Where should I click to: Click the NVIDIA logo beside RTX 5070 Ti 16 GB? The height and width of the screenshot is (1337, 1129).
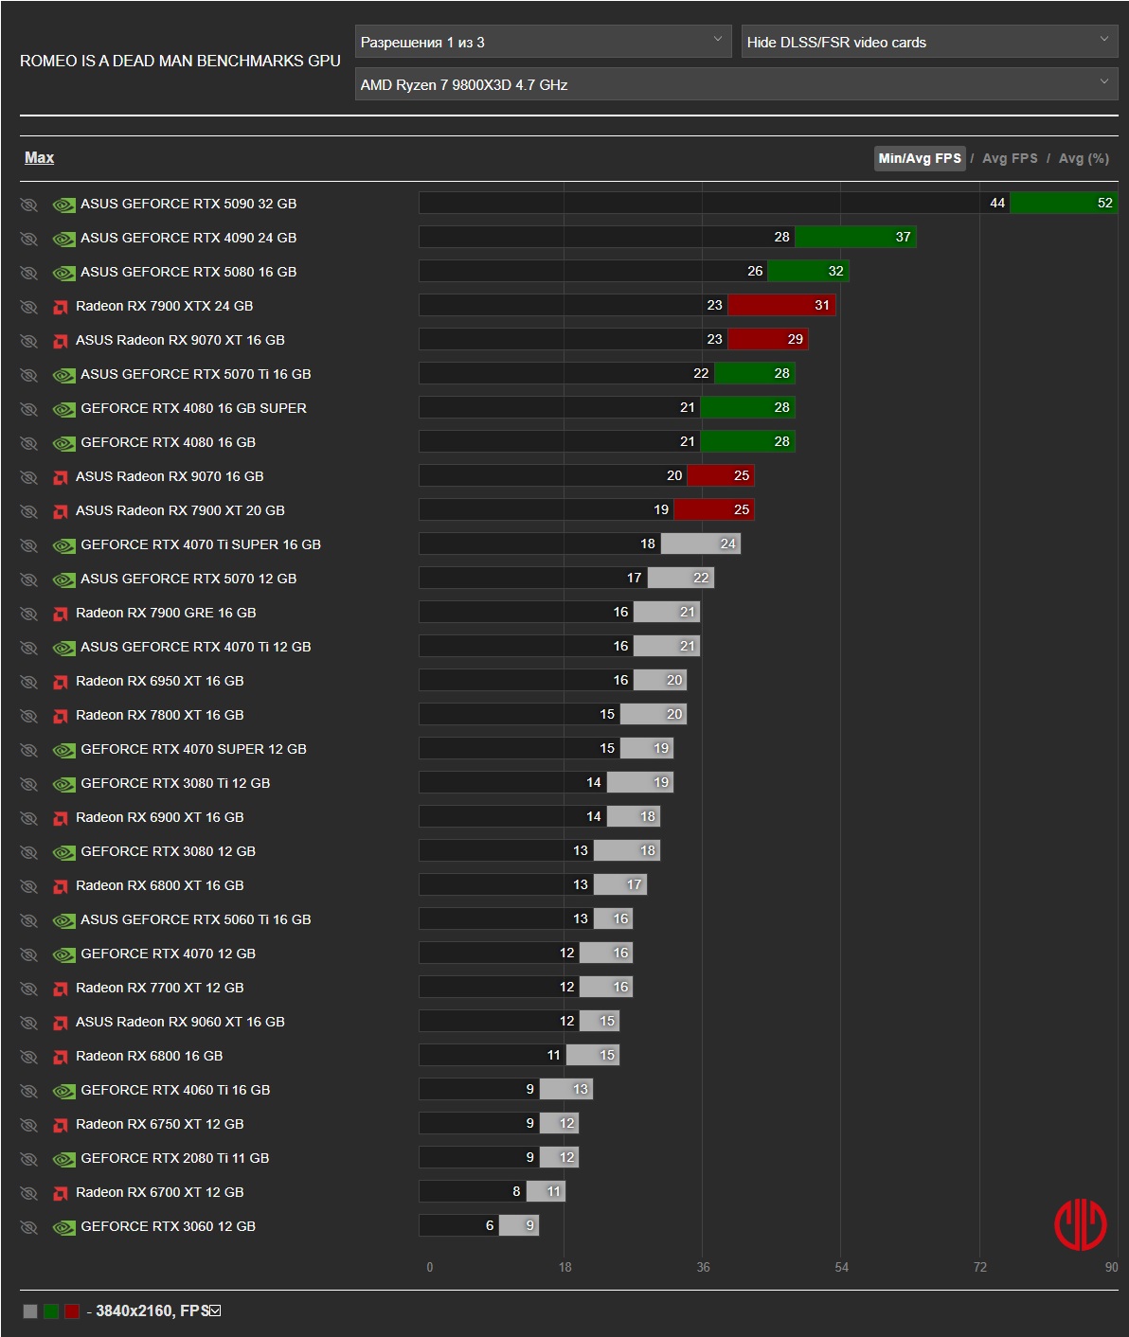pos(63,375)
